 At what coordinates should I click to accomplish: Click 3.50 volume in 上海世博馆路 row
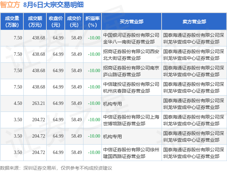(18, 120)
